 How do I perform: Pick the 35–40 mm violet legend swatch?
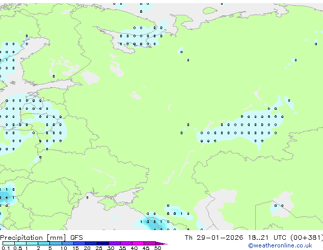[126, 243]
